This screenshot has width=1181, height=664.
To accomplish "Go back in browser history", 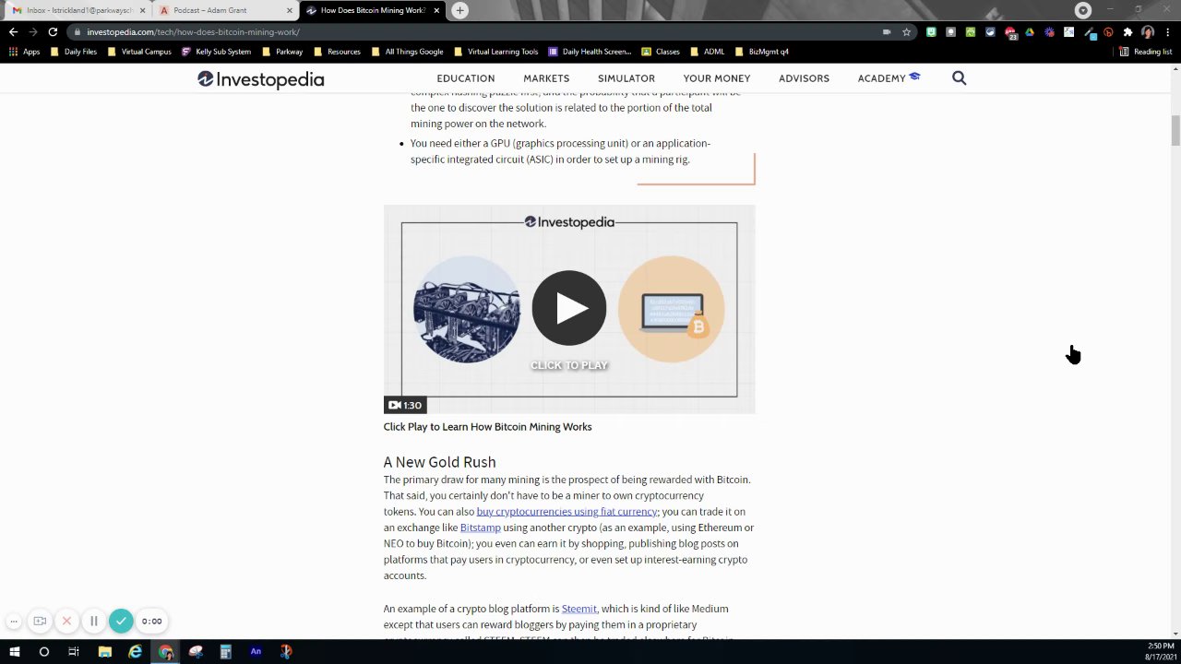I will pos(13,31).
